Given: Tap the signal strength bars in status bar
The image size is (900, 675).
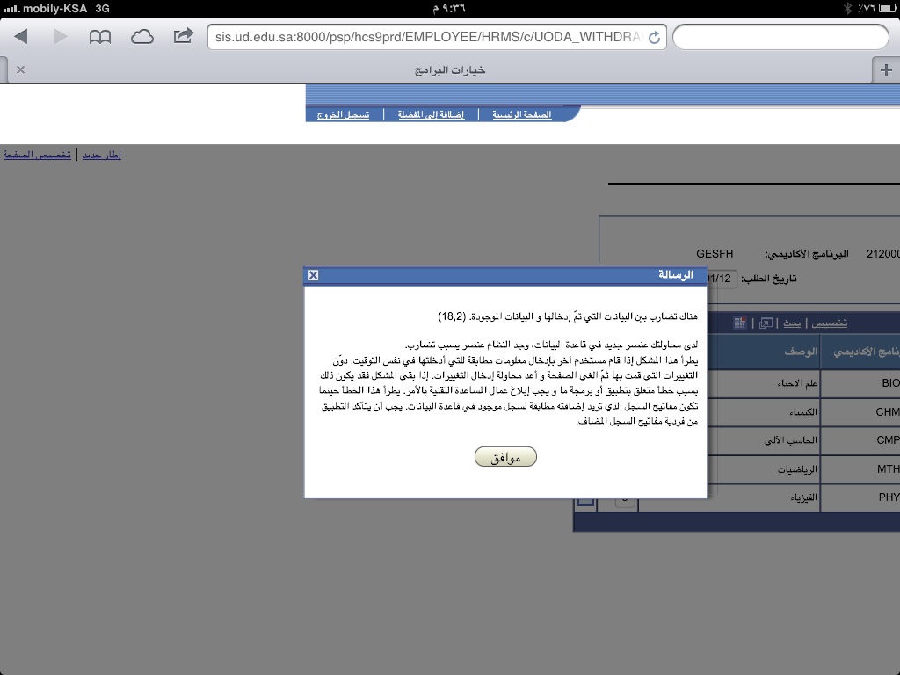Looking at the screenshot, I should coord(11,9).
